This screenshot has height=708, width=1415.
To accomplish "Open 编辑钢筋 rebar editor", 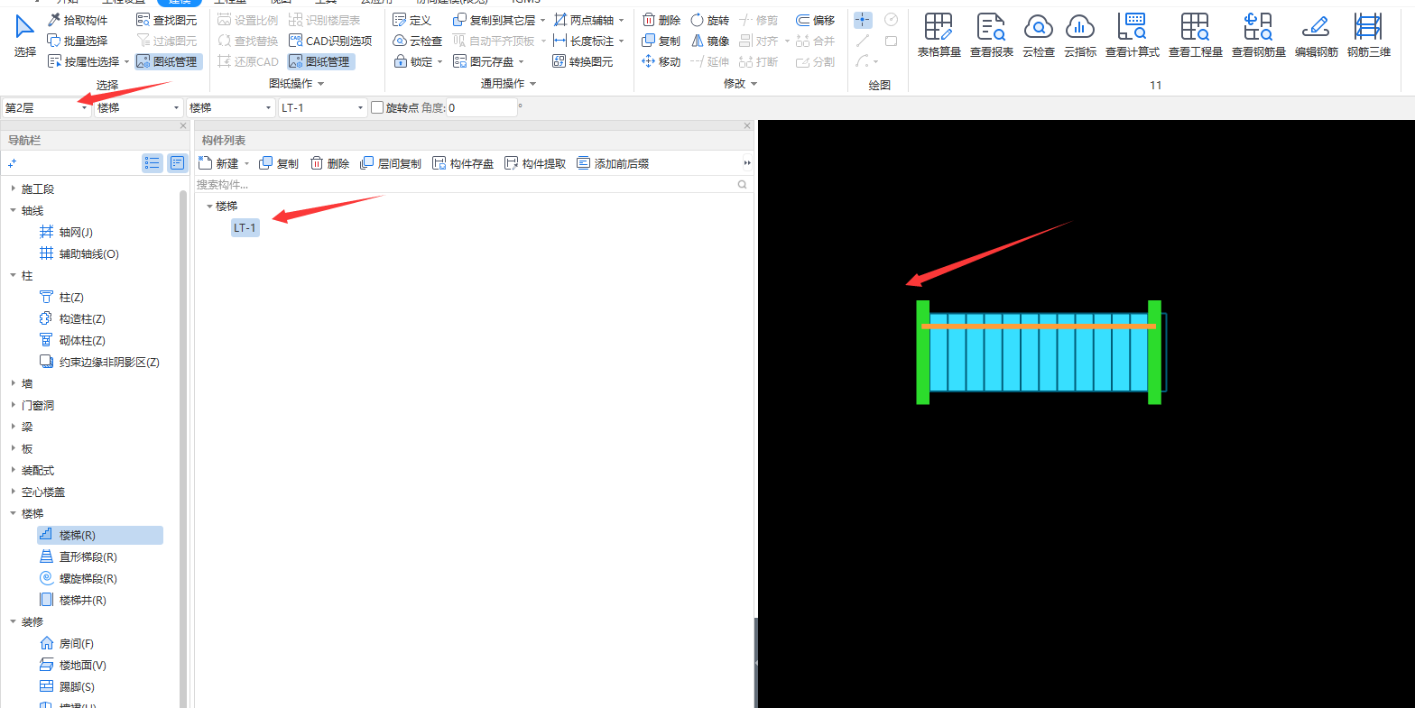I will click(1317, 36).
